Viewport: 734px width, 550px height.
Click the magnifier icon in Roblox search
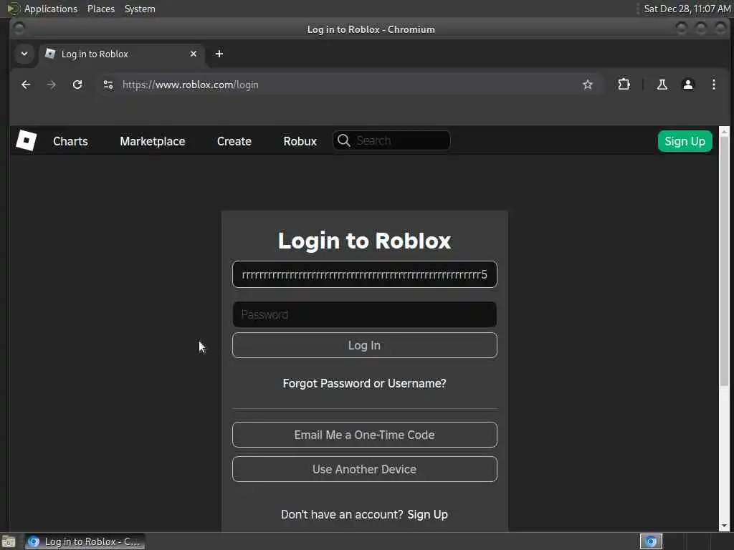tap(344, 140)
